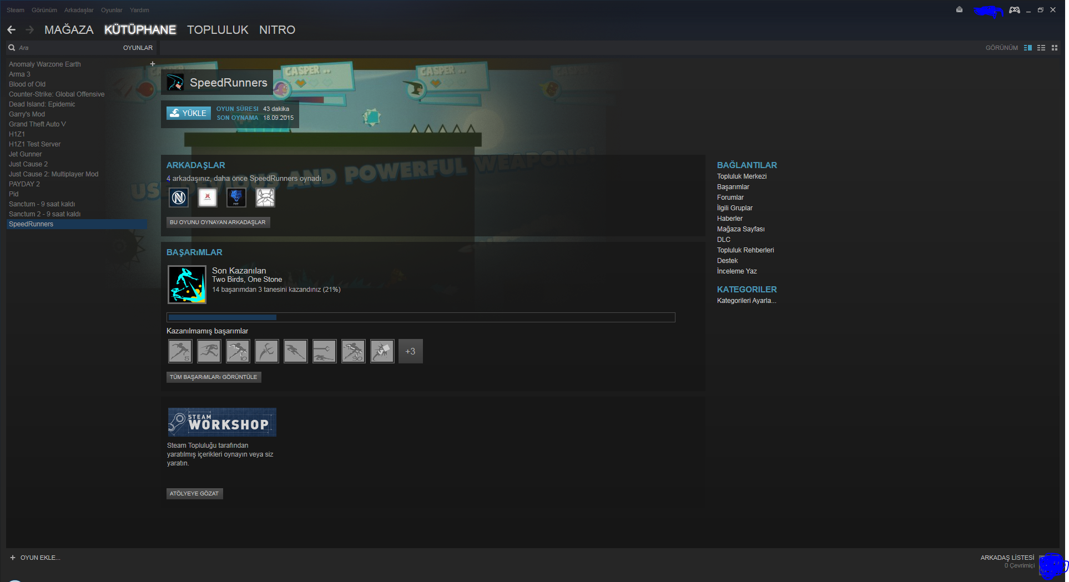Select the eighth unearned achievement icon
This screenshot has width=1069, height=582.
(x=382, y=351)
